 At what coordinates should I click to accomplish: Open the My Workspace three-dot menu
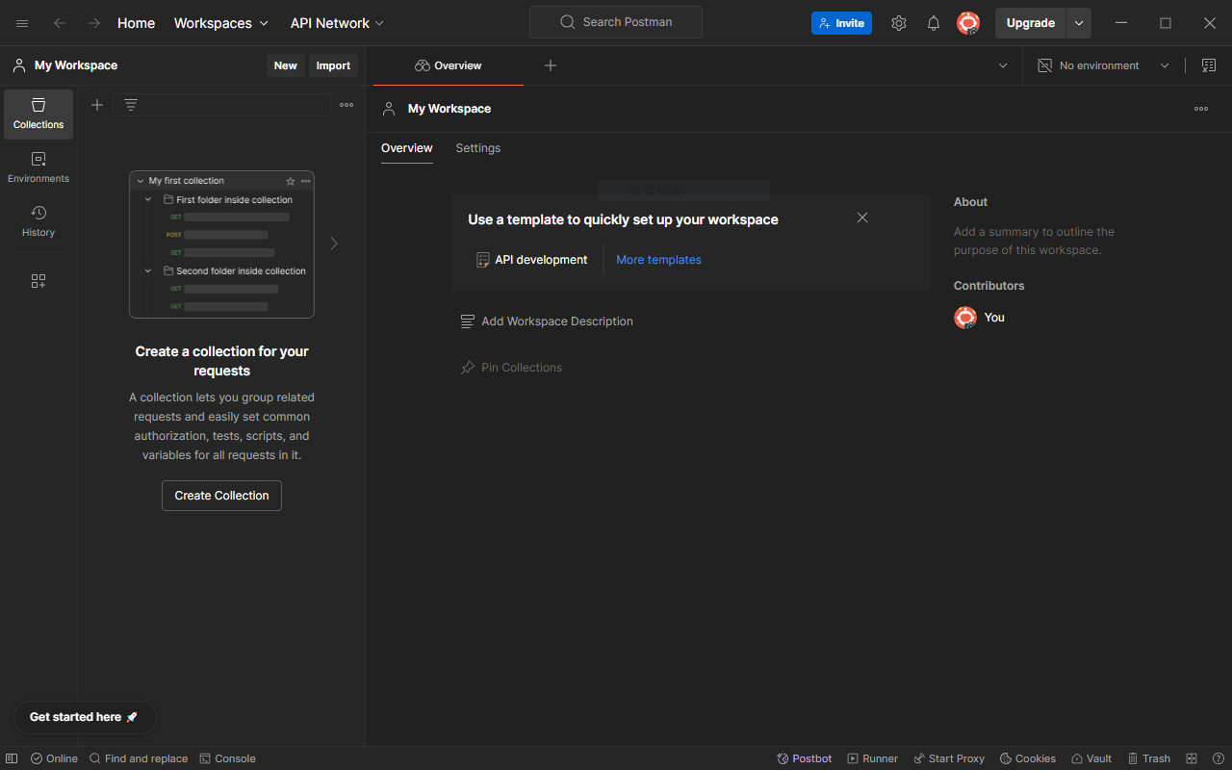tap(1201, 109)
